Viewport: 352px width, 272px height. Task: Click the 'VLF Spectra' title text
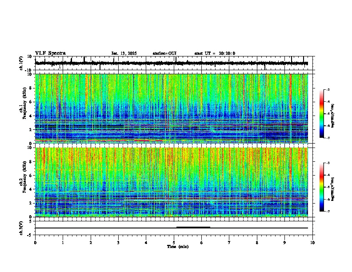click(50, 53)
